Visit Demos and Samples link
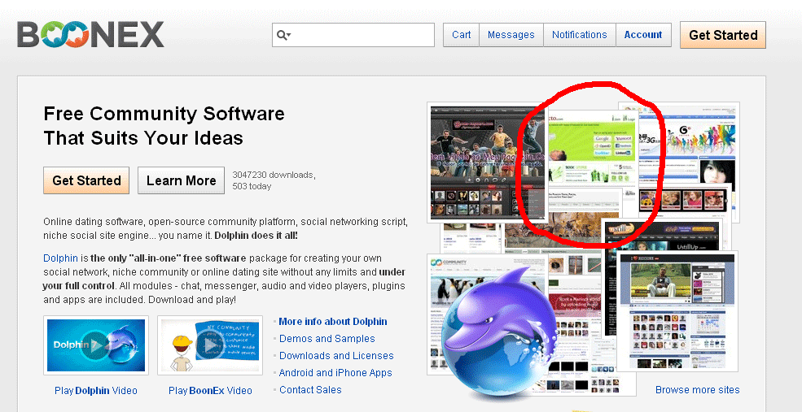The image size is (802, 412). pos(326,339)
